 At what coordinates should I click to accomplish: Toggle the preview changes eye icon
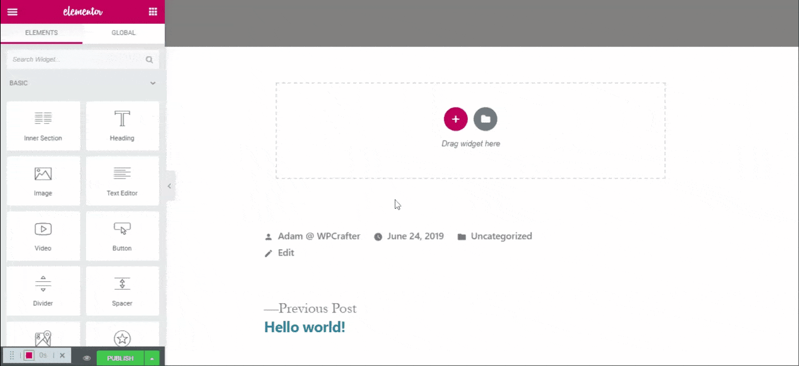[87, 358]
